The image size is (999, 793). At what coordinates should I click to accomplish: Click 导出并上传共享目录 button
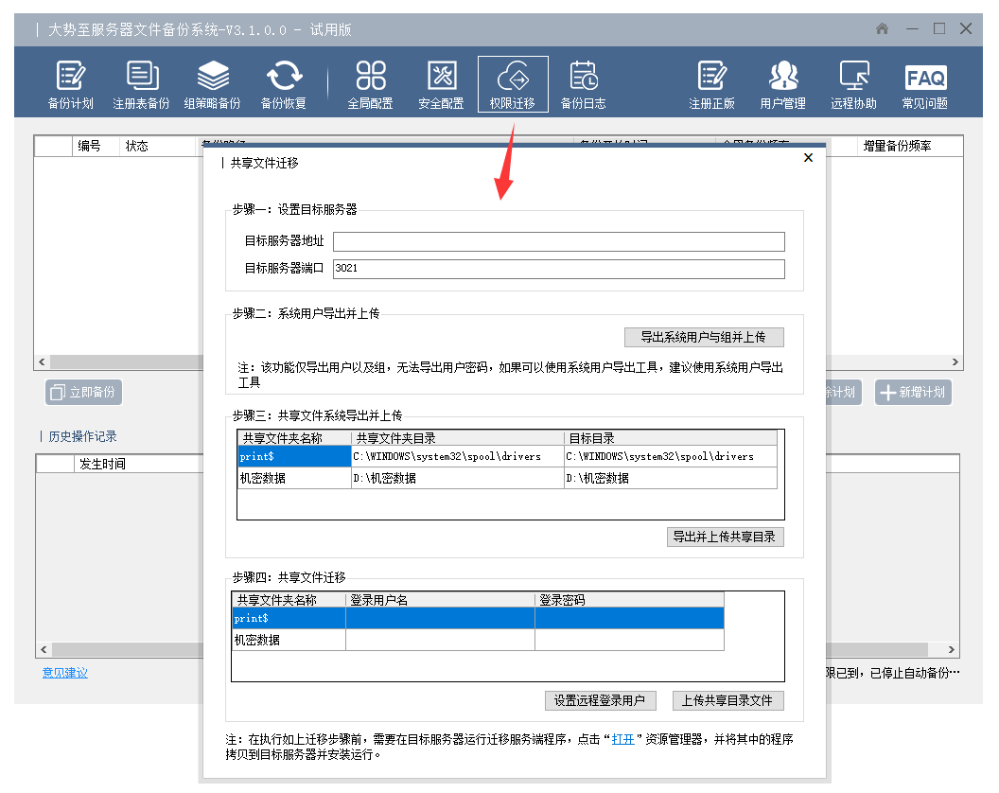(725, 537)
